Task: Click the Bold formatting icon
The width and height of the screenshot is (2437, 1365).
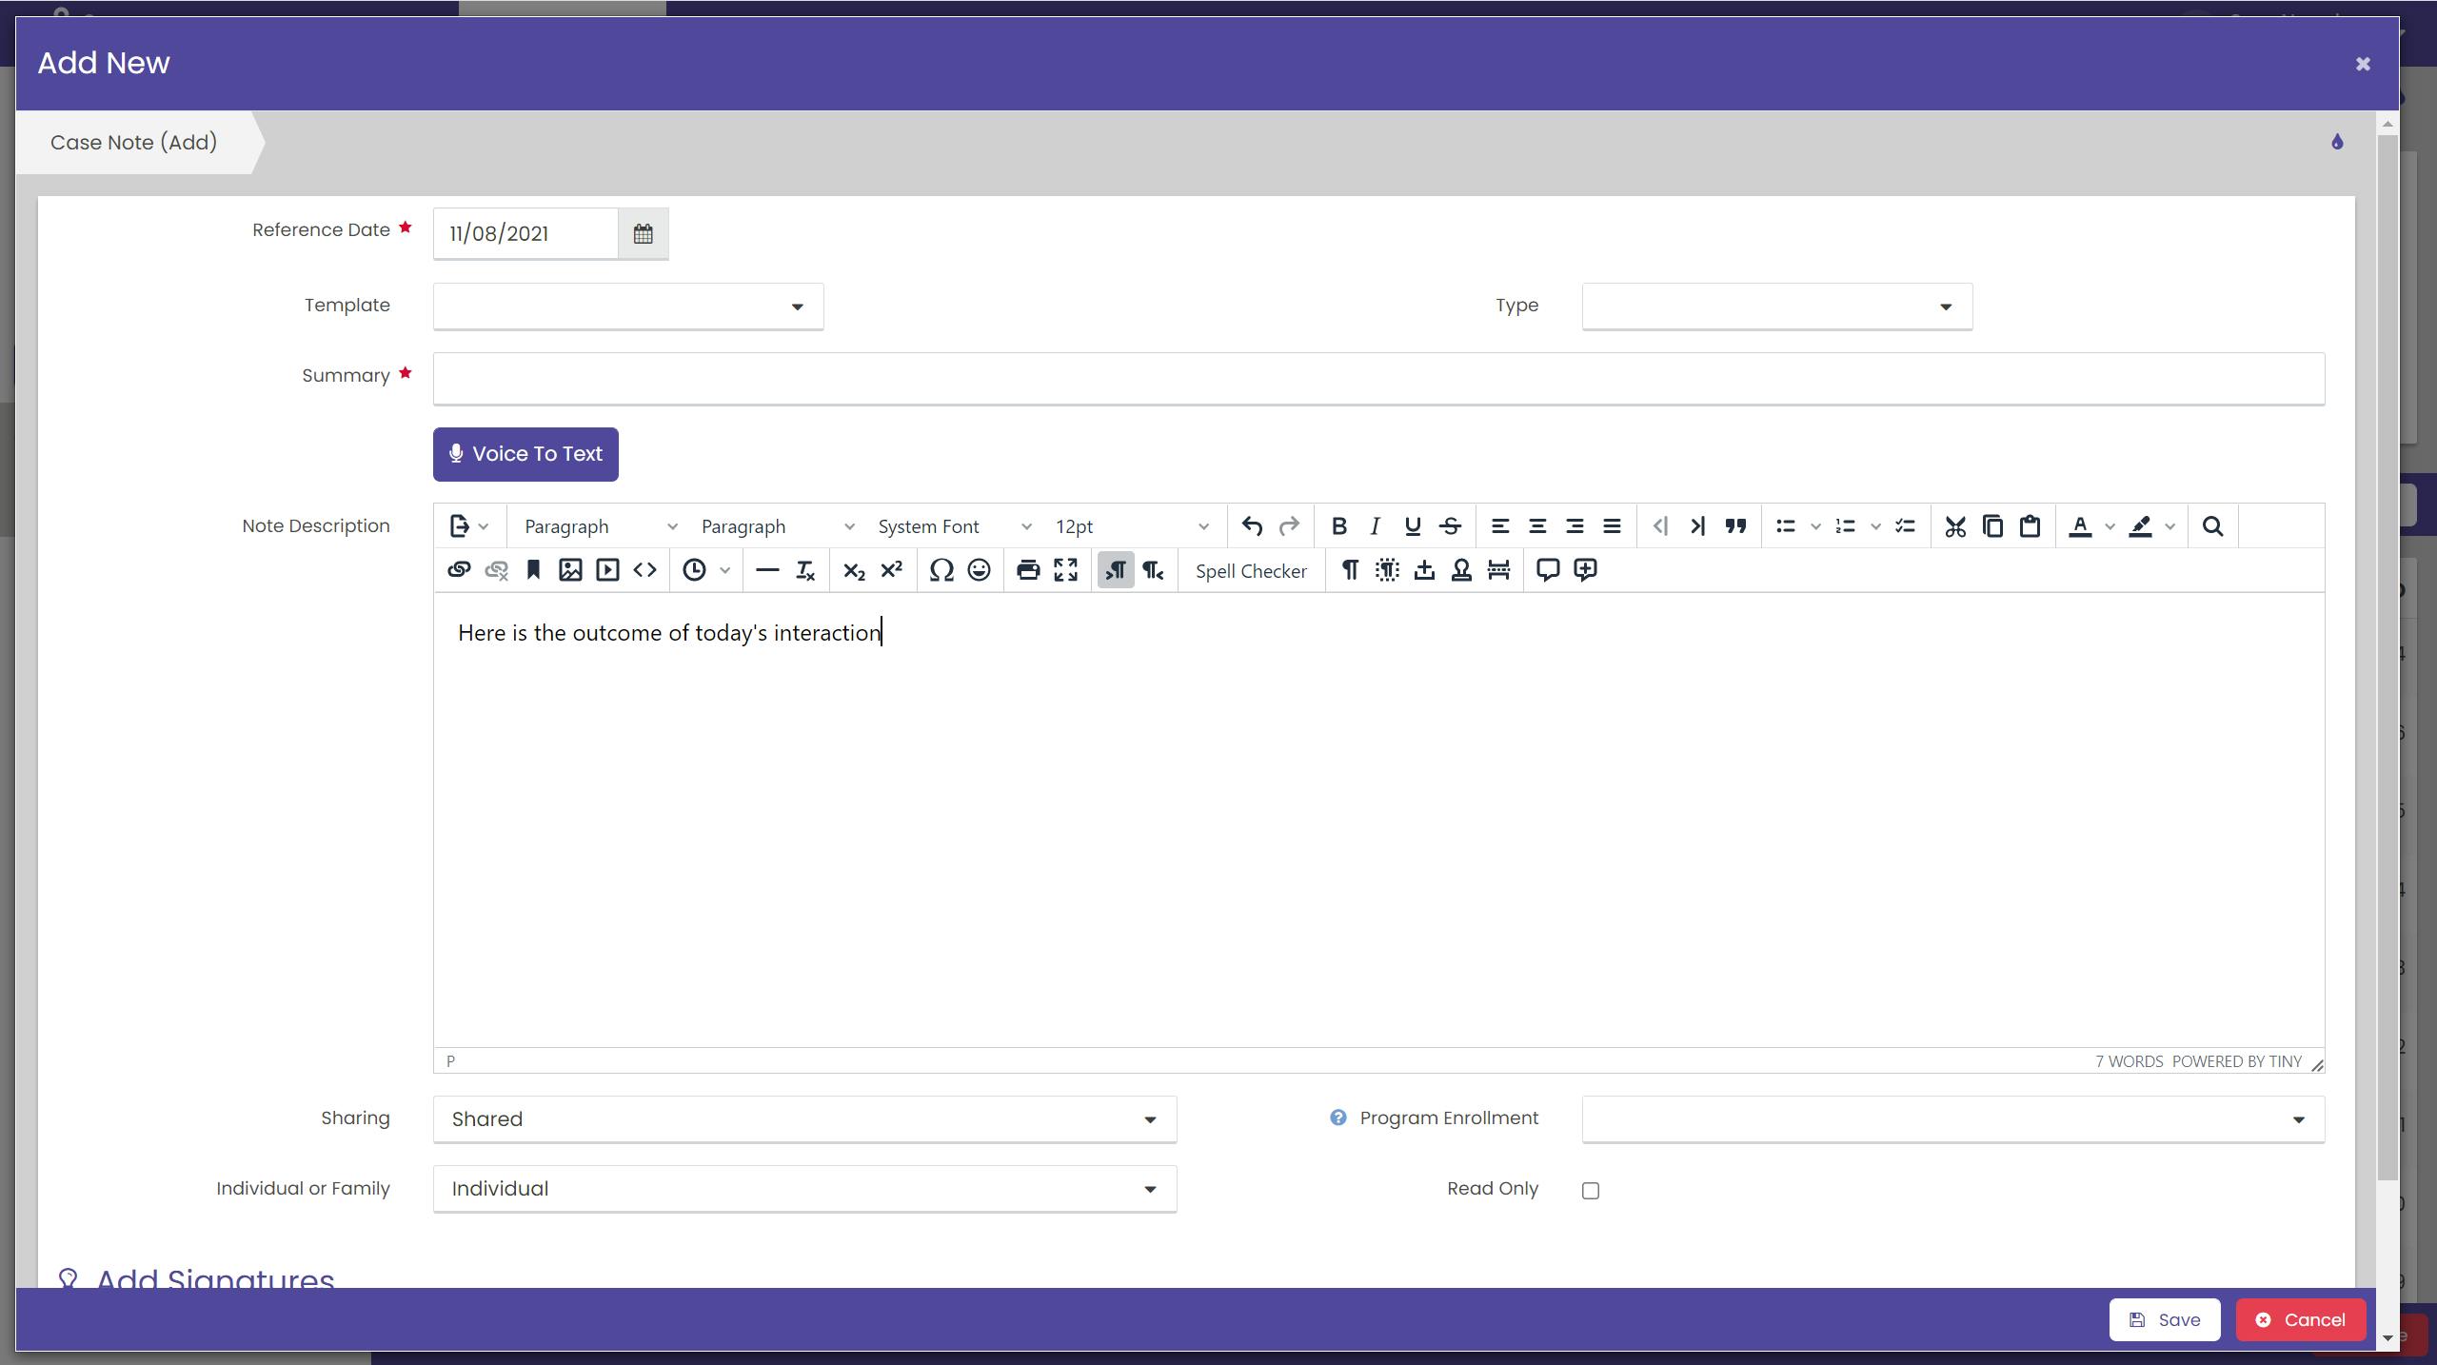Action: (1338, 526)
